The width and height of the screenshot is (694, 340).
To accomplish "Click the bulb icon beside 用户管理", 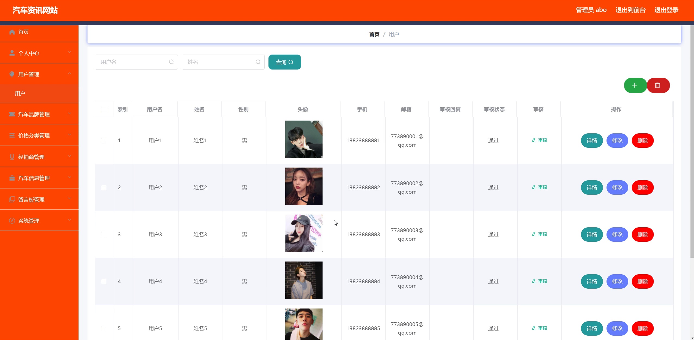I will click(x=12, y=74).
